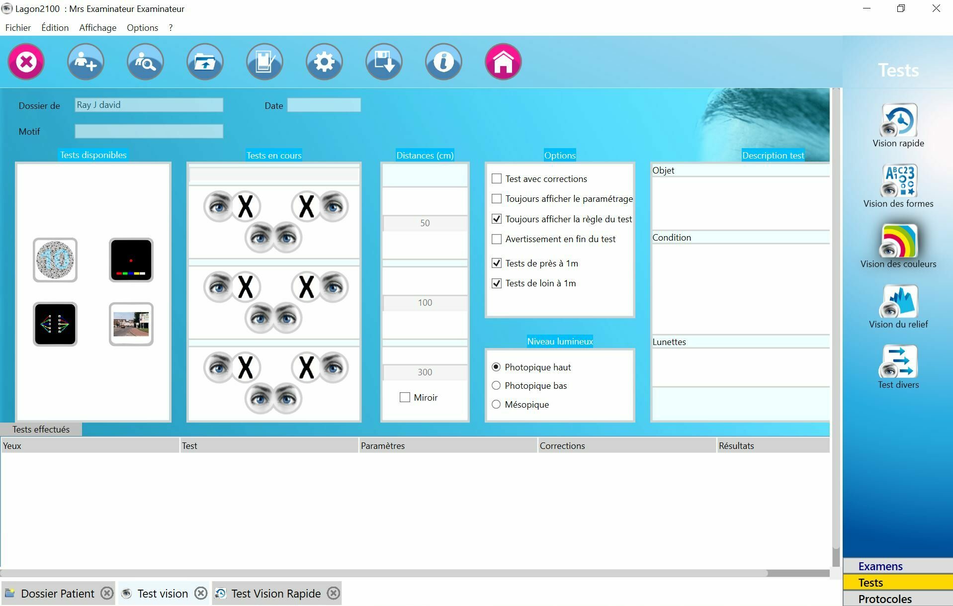Toggle the Miroir checkbox
This screenshot has height=606, width=953.
pyautogui.click(x=405, y=397)
